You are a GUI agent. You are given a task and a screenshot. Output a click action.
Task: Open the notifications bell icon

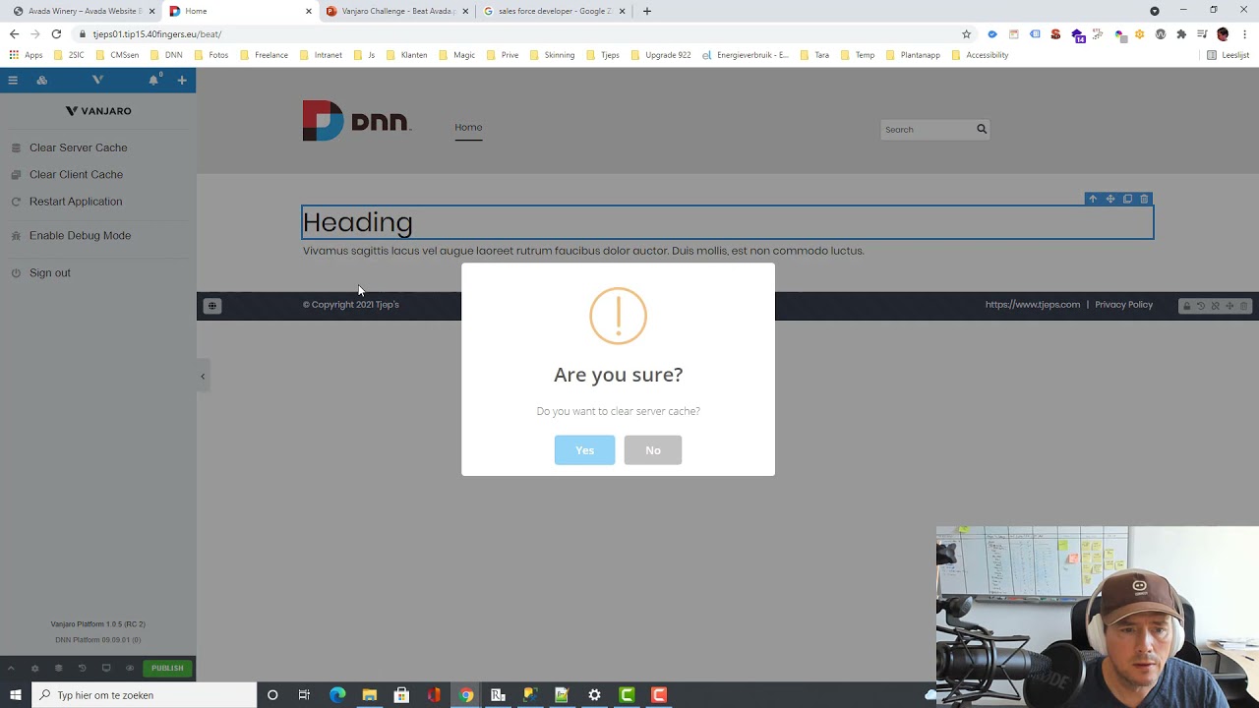[x=153, y=81]
